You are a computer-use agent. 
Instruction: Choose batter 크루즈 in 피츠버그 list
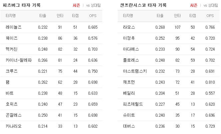click(x=12, y=71)
